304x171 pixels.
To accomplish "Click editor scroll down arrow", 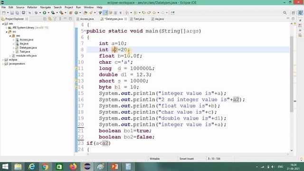I will [x=292, y=150].
